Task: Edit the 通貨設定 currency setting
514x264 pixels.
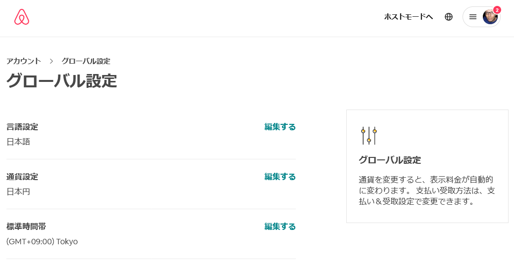Action: pyautogui.click(x=280, y=177)
